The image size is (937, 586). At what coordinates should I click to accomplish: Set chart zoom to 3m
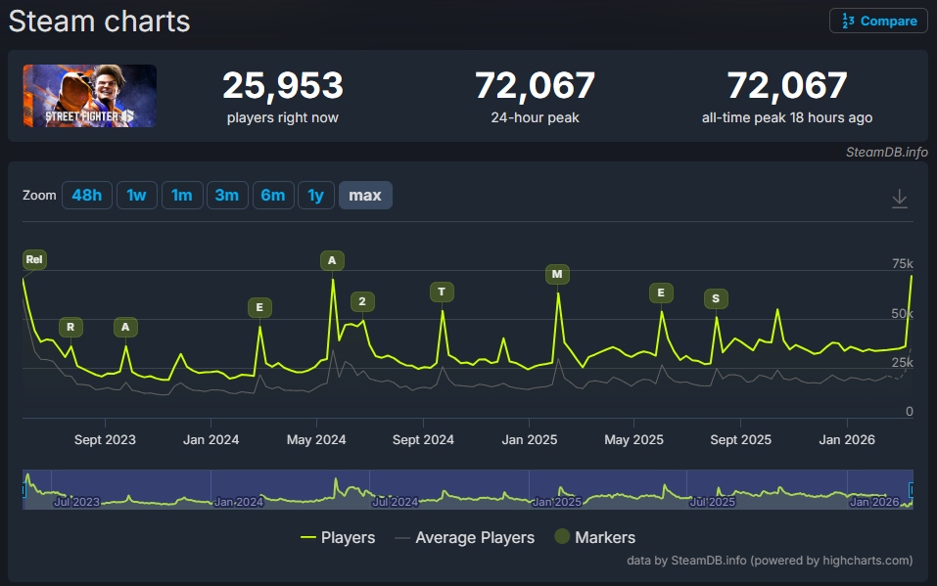226,196
